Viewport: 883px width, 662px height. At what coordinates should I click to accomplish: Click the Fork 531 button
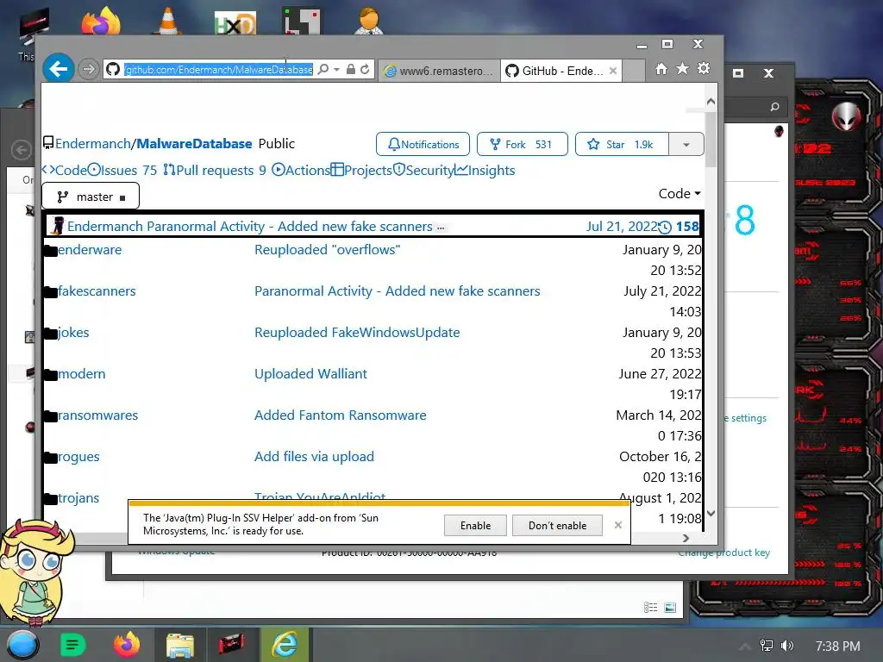(522, 144)
